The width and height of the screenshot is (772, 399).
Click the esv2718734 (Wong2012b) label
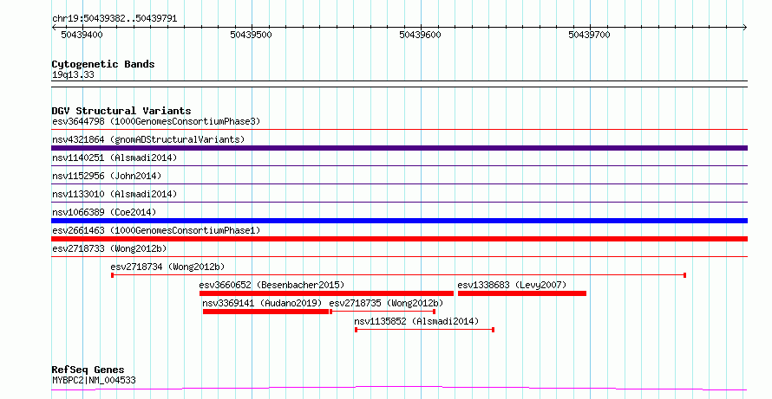pos(167,267)
